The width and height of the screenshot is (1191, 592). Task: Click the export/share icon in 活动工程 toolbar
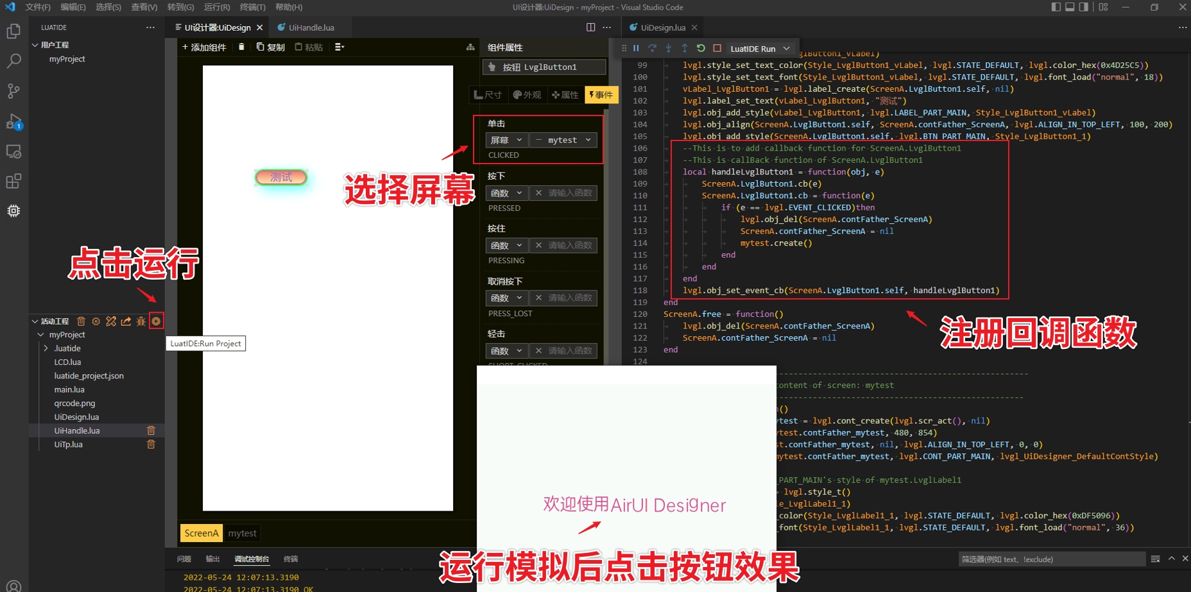point(126,321)
